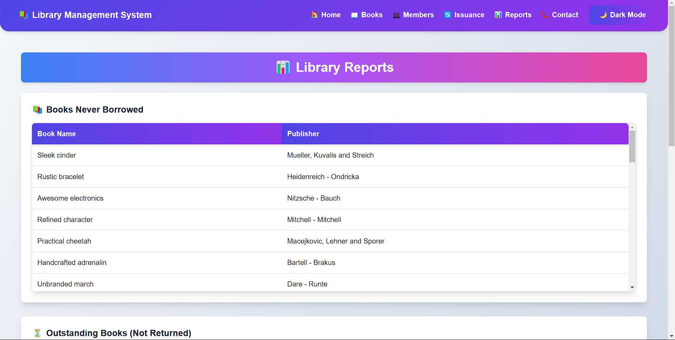Click the 'Refined character' row name
The image size is (675, 340).
click(x=65, y=220)
